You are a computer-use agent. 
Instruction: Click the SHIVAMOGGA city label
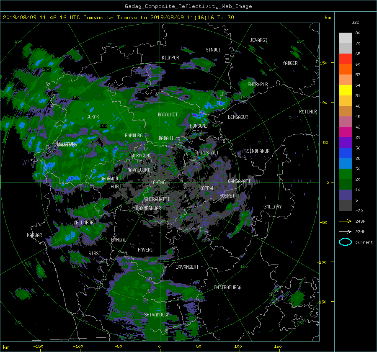[x=157, y=315]
